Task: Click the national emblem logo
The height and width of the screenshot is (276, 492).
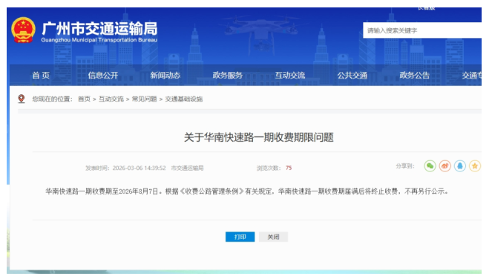Action: click(x=23, y=30)
